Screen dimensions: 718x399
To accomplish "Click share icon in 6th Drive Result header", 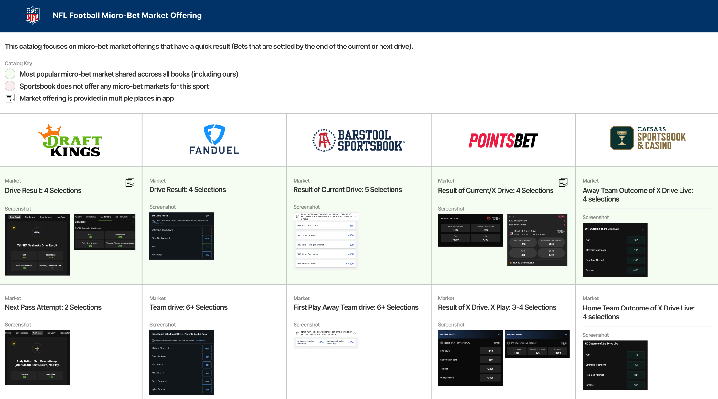I will tap(208, 216).
